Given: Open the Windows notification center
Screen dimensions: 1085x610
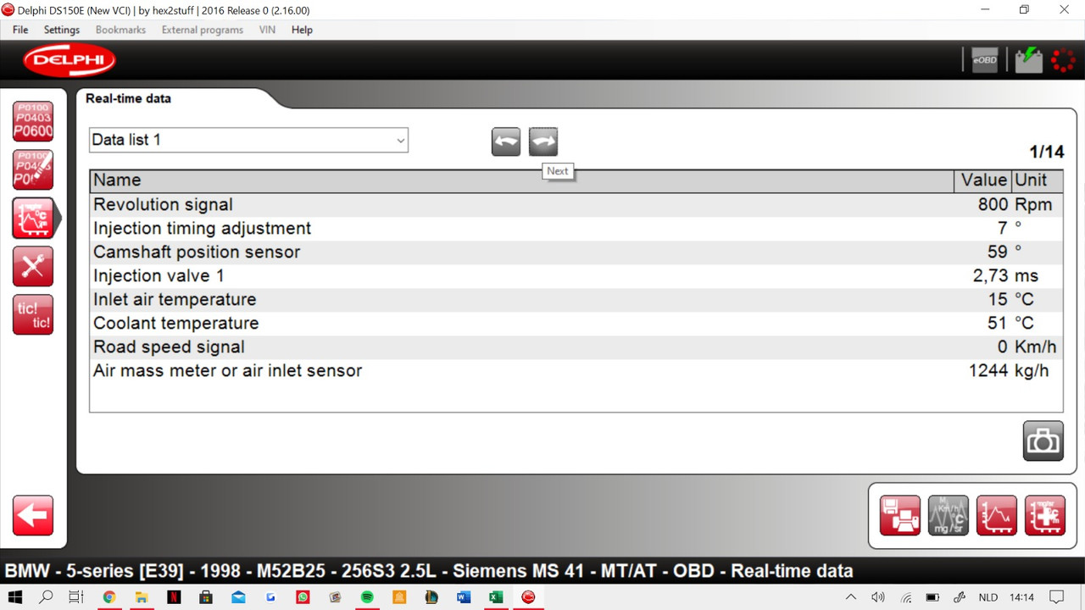Looking at the screenshot, I should [x=1055, y=597].
